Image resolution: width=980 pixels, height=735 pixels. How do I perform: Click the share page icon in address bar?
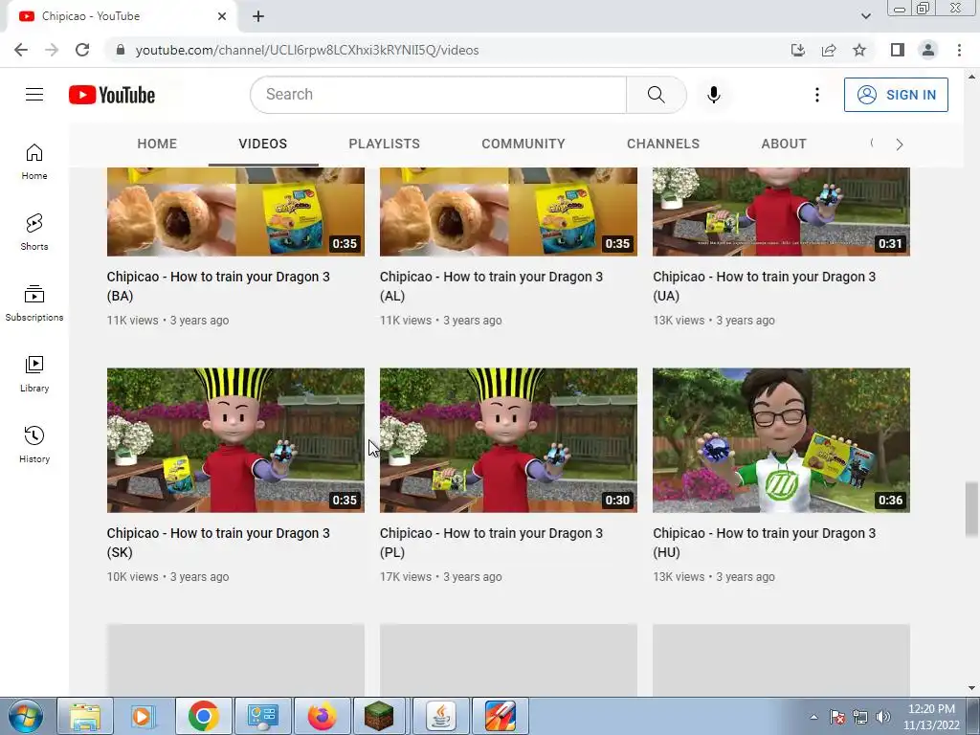[829, 50]
